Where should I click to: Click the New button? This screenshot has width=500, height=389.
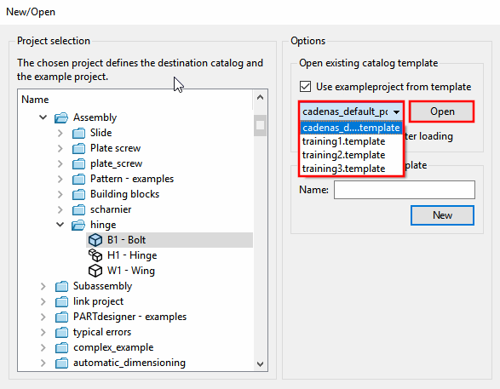click(x=442, y=215)
